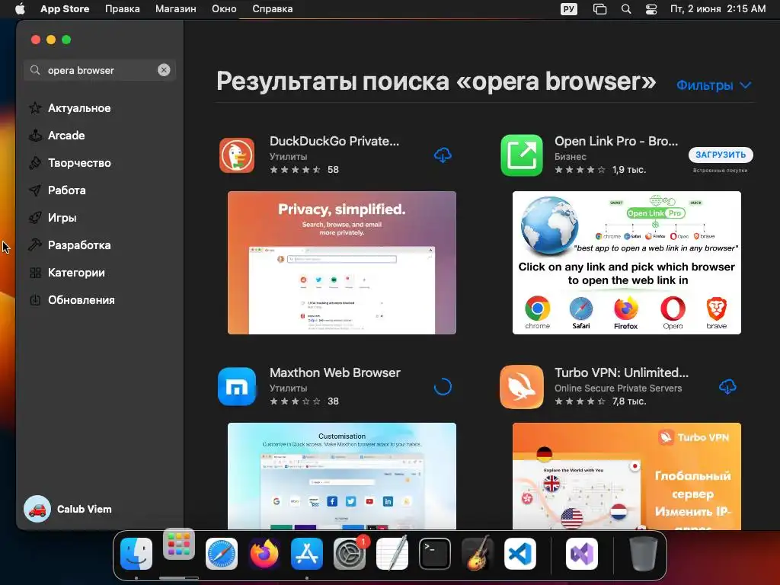
Task: Open Launchpad from the Dock
Action: coord(178,545)
